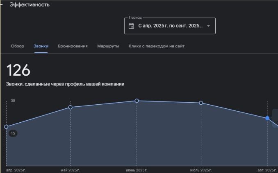
Task: Click the April 2025 data point on the chart
Action: coord(6,127)
